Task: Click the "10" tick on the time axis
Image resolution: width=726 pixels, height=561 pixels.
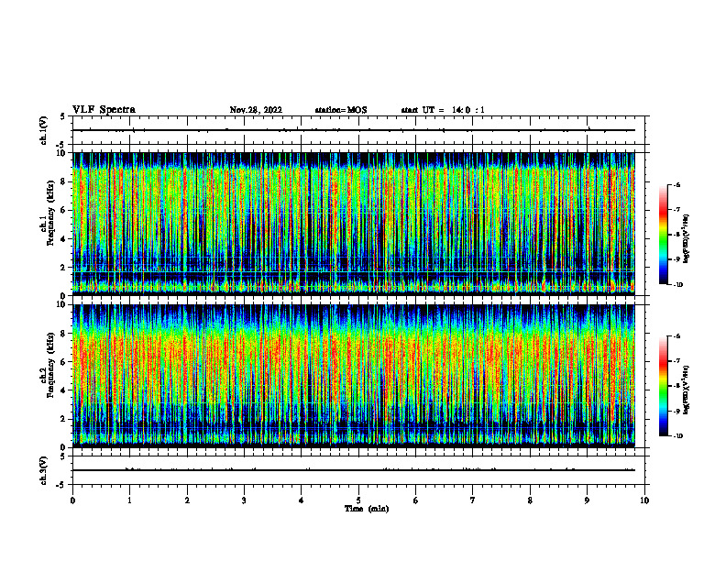Action: [644, 500]
